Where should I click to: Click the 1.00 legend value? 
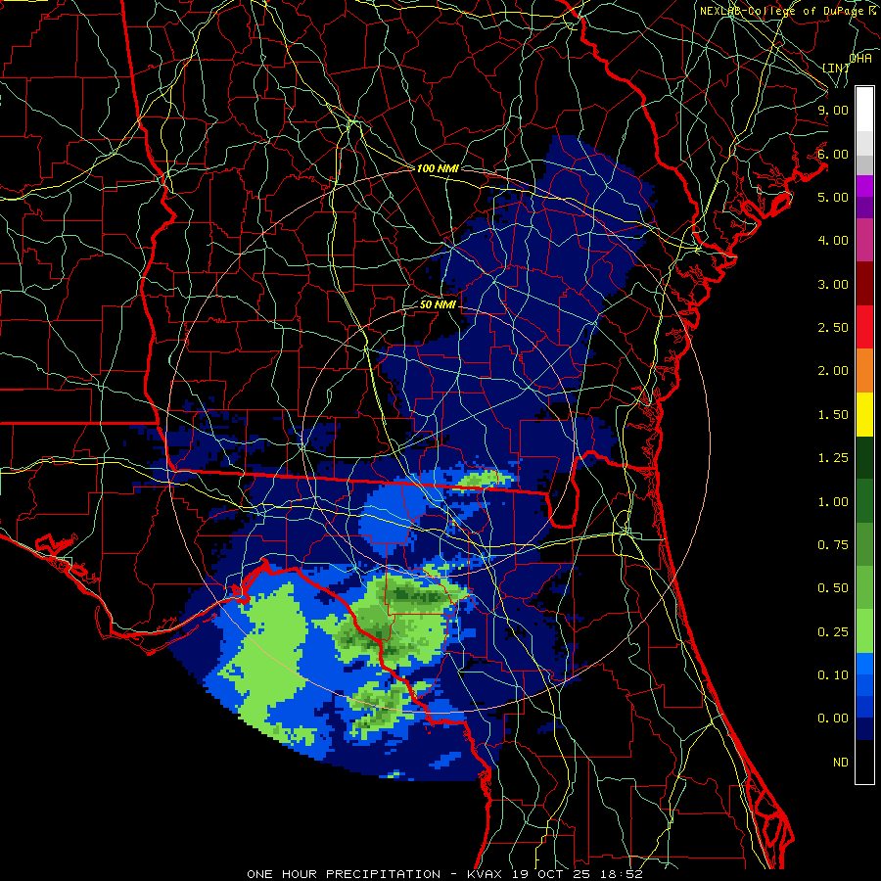833,502
